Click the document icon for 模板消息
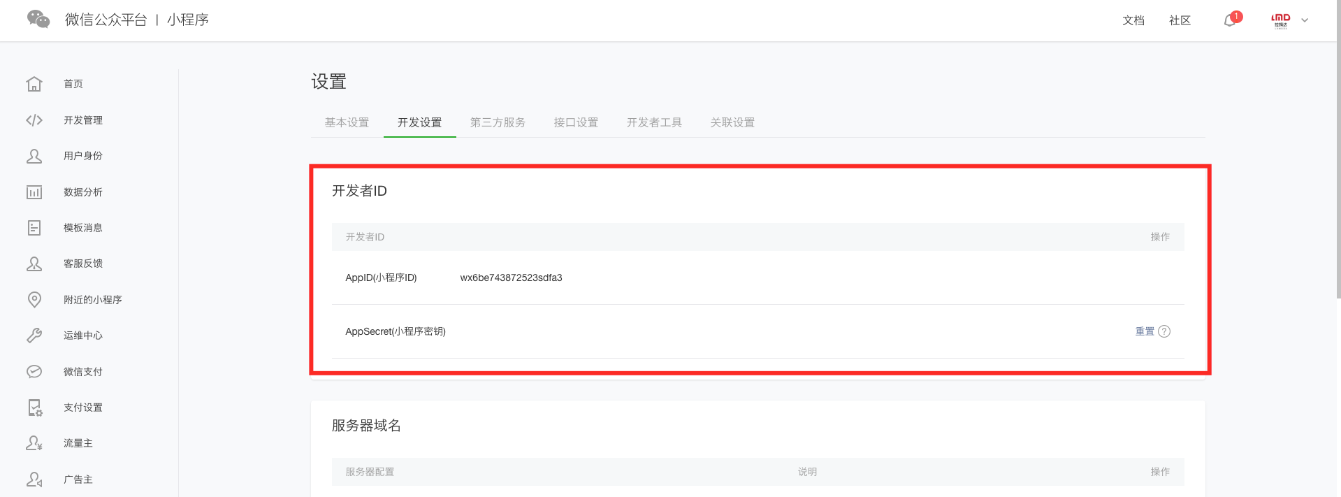The width and height of the screenshot is (1341, 497). click(34, 228)
